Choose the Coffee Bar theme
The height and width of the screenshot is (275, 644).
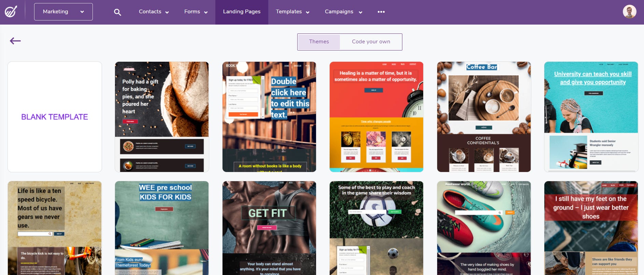[484, 117]
